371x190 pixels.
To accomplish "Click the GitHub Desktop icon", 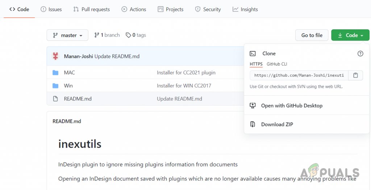I will pos(253,105).
